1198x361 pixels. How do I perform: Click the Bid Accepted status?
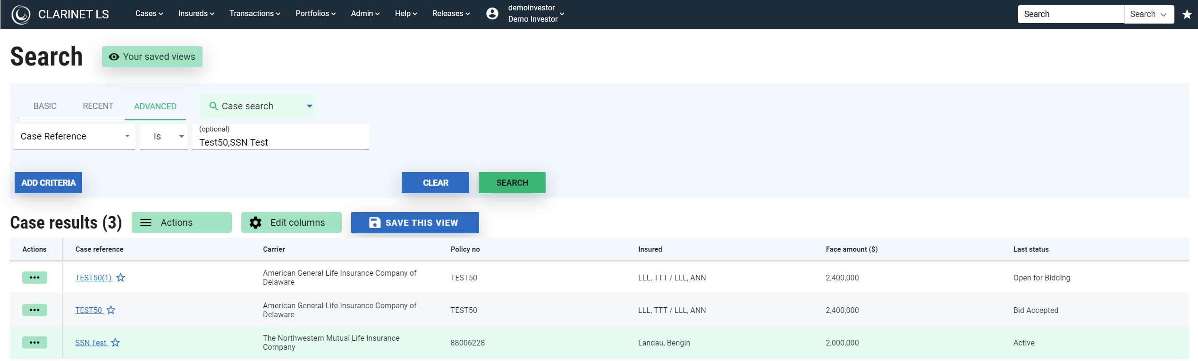(x=1036, y=311)
